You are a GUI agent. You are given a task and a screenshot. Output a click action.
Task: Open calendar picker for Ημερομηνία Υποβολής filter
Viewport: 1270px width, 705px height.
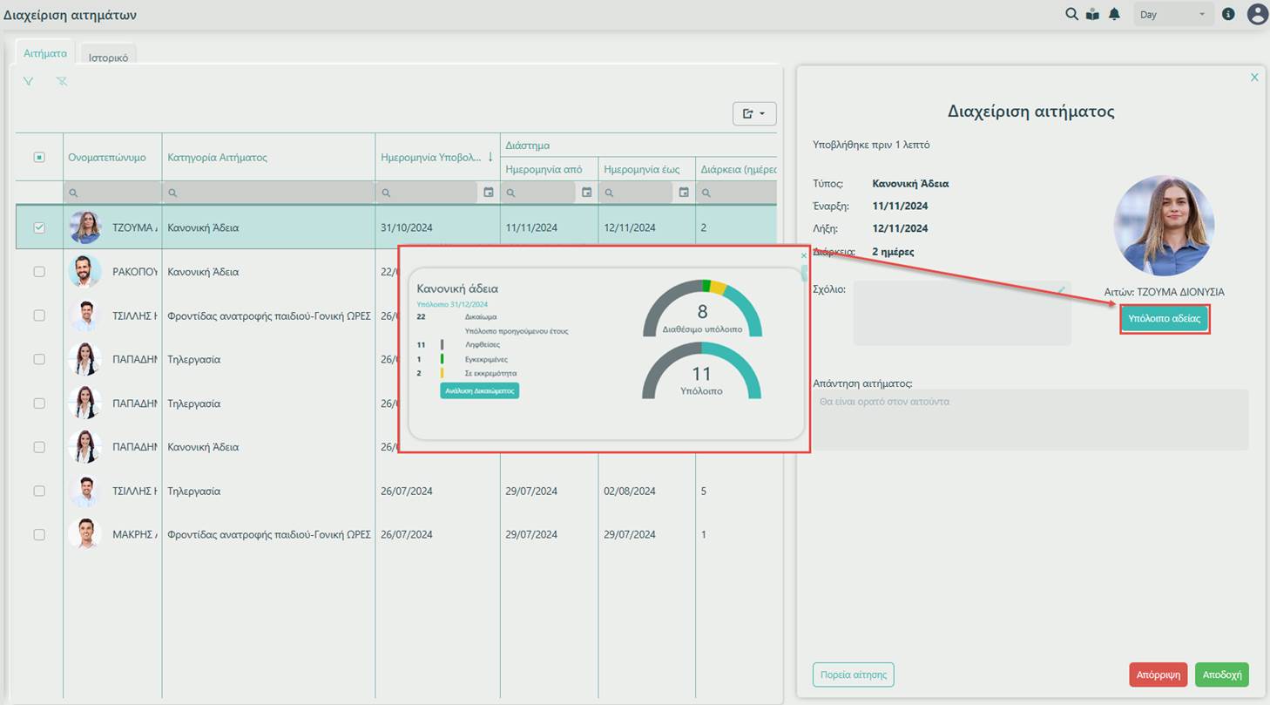[x=489, y=192]
